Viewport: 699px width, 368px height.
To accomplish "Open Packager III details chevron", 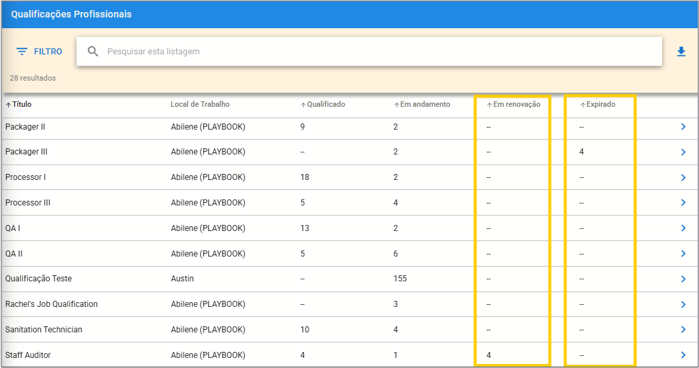I will 683,152.
